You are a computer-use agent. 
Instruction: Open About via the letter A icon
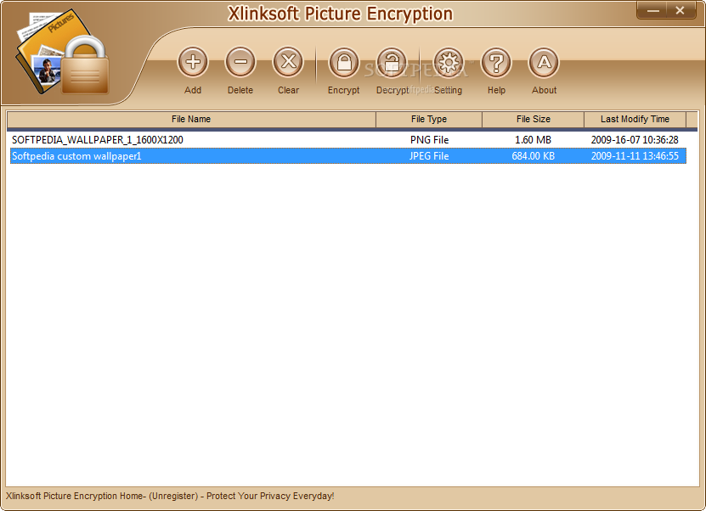(544, 62)
